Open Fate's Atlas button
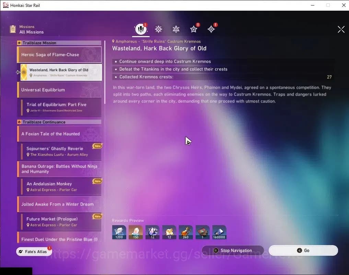This screenshot has height=275, width=349. pyautogui.click(x=34, y=252)
